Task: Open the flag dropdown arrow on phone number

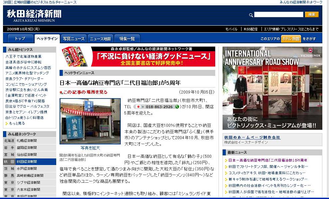Action: (143, 107)
